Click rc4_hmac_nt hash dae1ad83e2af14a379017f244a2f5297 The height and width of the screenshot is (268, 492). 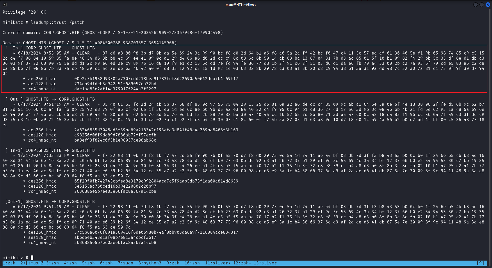115,89
